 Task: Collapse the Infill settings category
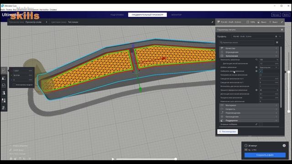click(x=249, y=56)
